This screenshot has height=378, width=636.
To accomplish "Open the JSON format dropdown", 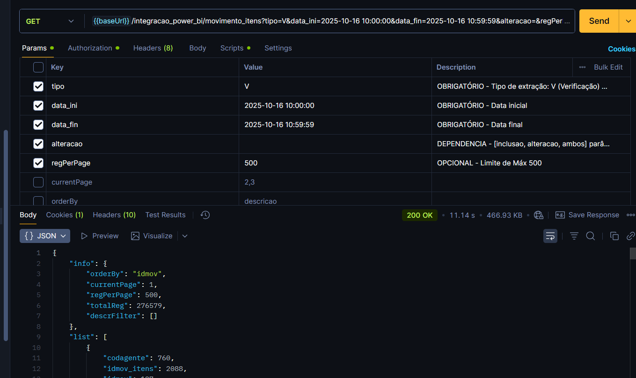I will click(45, 236).
